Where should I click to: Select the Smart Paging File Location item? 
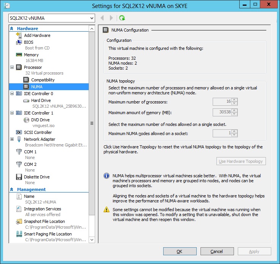[x=49, y=234]
